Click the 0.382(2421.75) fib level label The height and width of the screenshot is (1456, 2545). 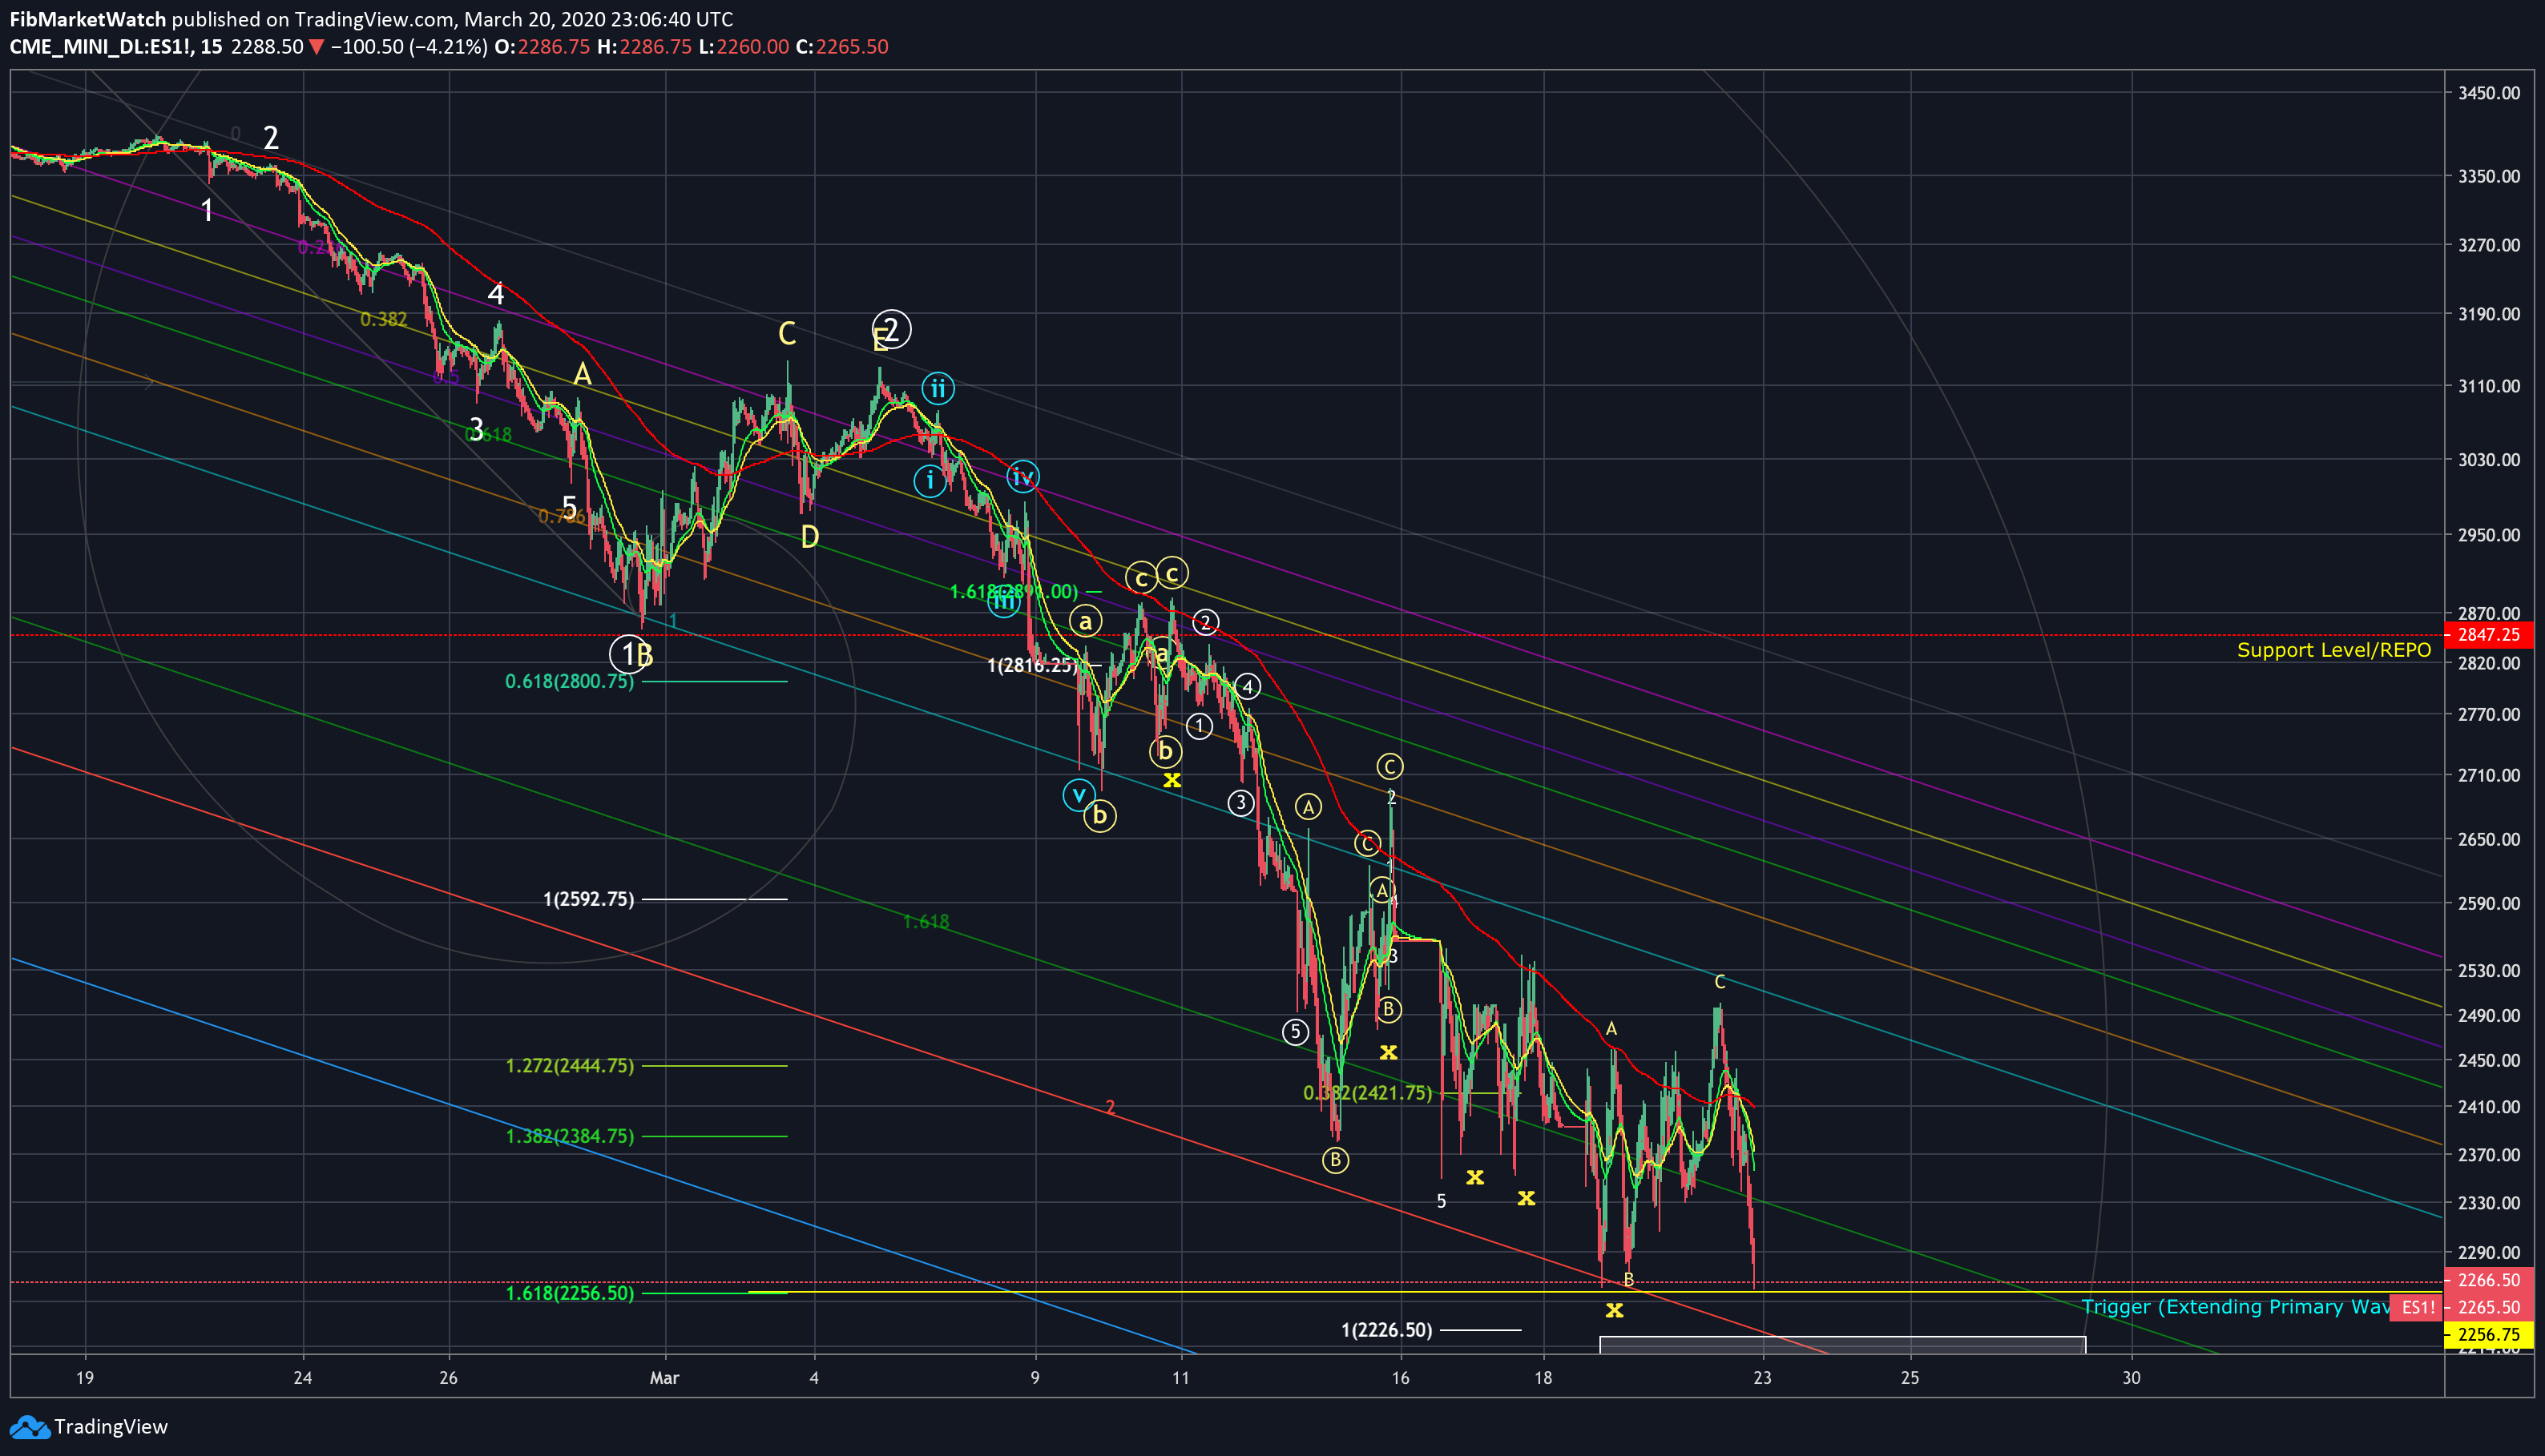pyautogui.click(x=1368, y=1093)
